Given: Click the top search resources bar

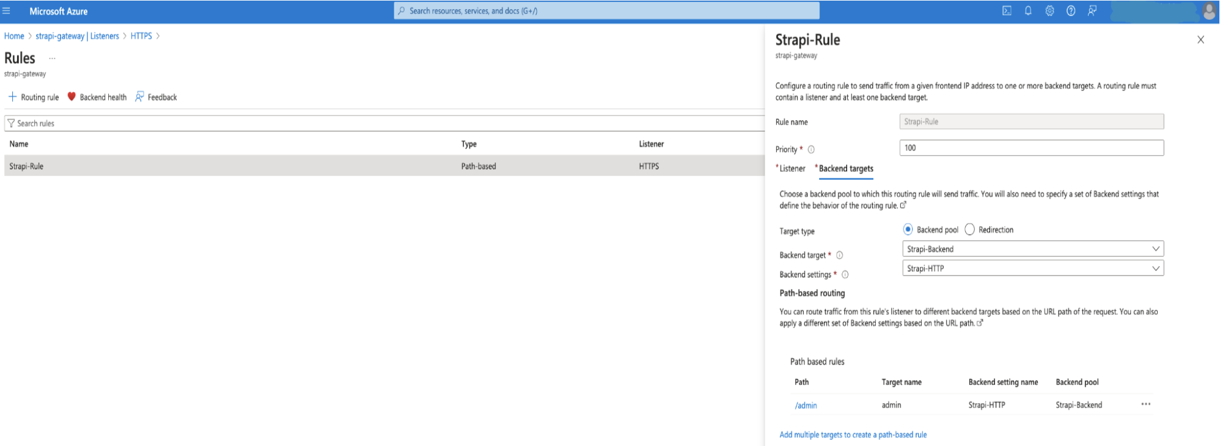Looking at the screenshot, I should (x=606, y=11).
